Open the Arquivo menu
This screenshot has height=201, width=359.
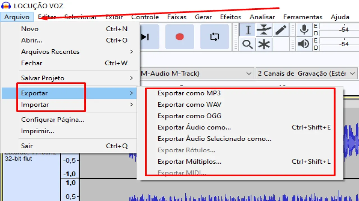tap(17, 17)
